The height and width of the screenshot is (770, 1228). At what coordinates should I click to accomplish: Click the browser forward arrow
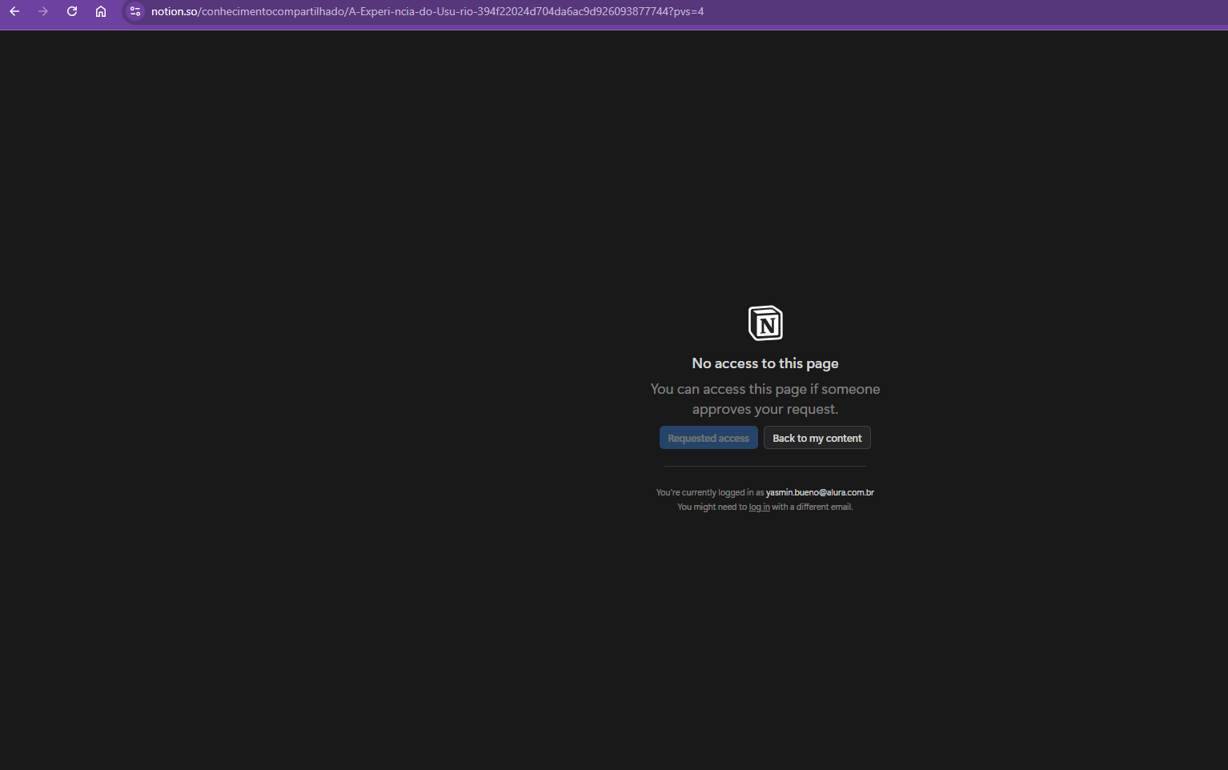point(43,11)
